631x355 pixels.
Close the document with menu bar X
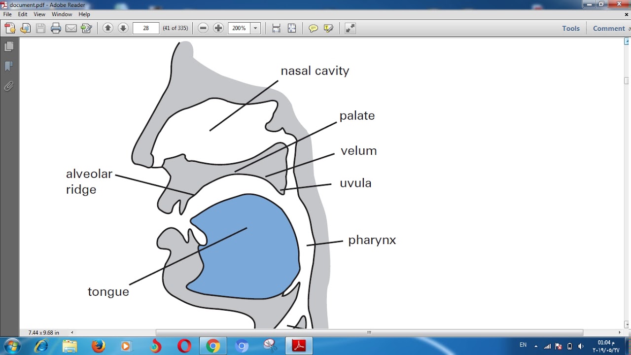pyautogui.click(x=627, y=14)
